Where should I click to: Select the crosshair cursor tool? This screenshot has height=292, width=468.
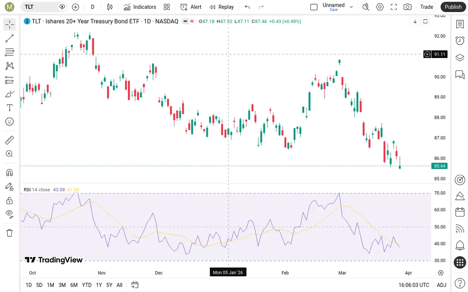click(x=10, y=24)
